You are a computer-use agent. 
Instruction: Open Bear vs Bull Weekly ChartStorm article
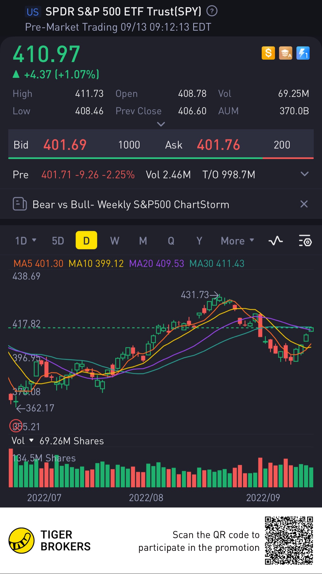tap(131, 204)
